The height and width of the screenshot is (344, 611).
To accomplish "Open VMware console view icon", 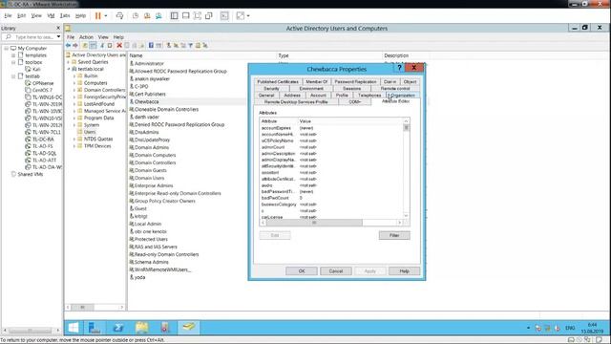I will 224,15.
